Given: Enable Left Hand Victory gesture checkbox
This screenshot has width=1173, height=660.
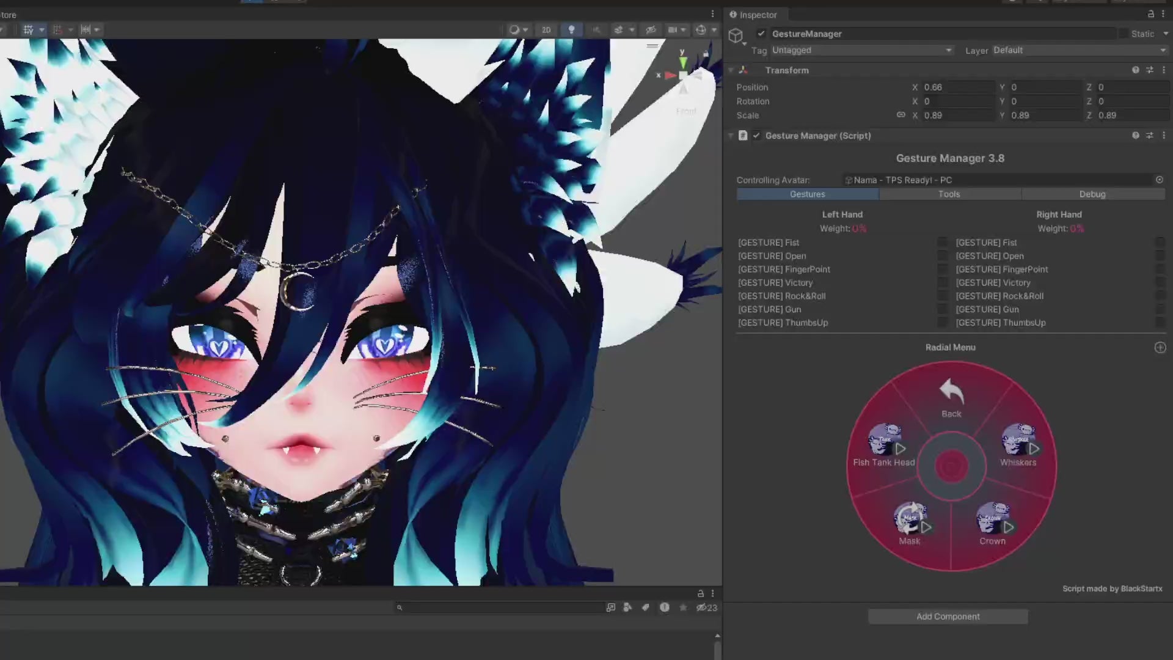Looking at the screenshot, I should 943,283.
